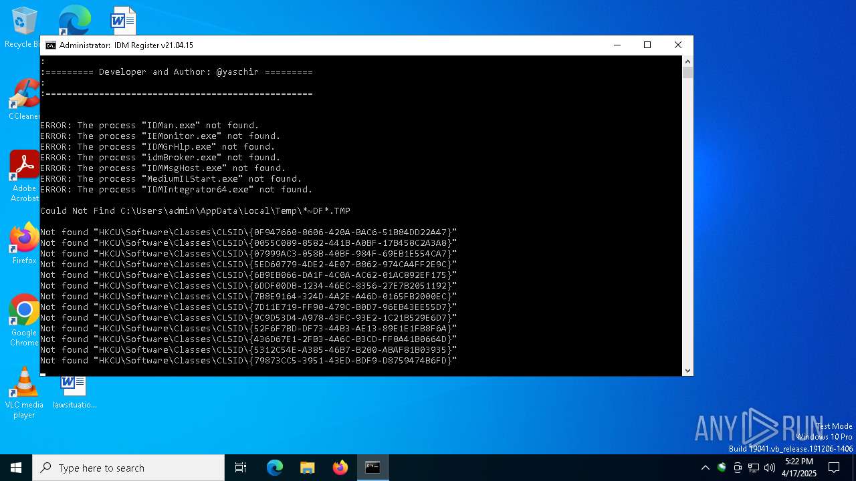Open Firefox from the taskbar
Viewport: 856px width, 481px height.
(x=340, y=468)
